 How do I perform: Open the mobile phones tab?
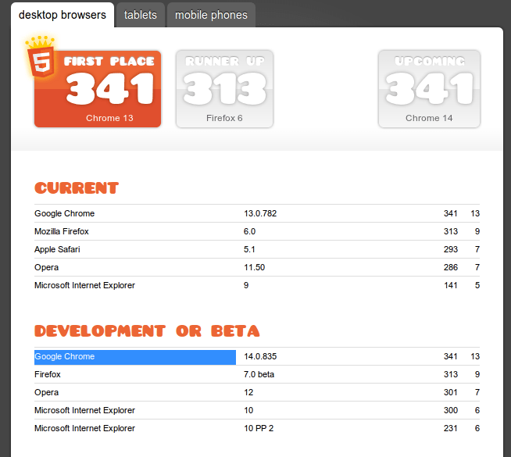[211, 15]
